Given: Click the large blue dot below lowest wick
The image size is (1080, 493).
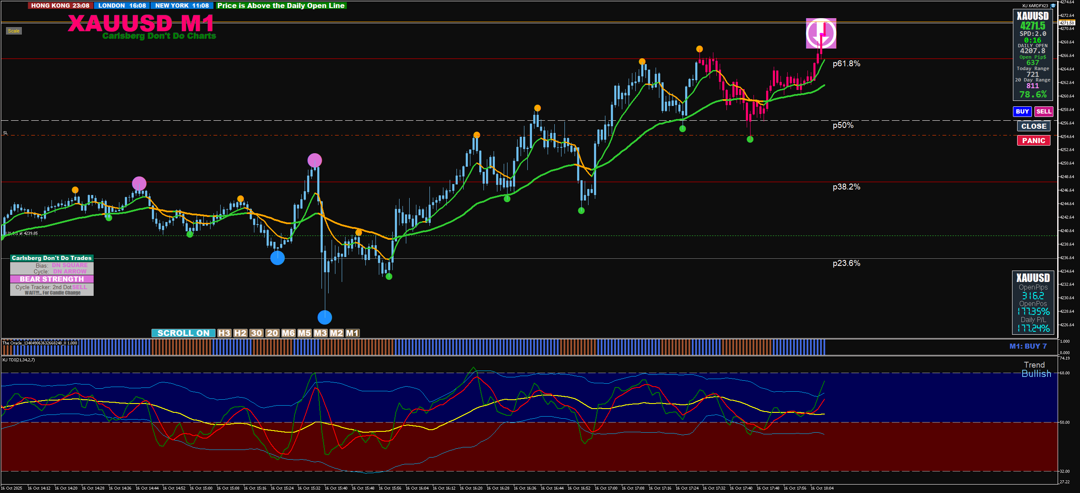Looking at the screenshot, I should click(x=324, y=317).
